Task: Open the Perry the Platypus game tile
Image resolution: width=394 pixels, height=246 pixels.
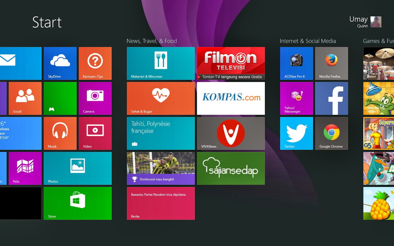Action: pyautogui.click(x=379, y=168)
